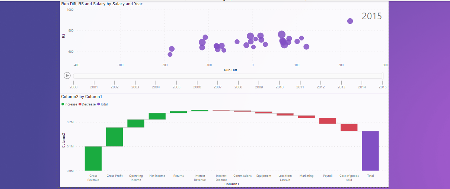Image resolution: width=450 pixels, height=189 pixels.
Task: Select the leftmost bubble in the scatter chart
Action: (170, 55)
